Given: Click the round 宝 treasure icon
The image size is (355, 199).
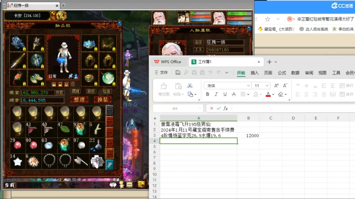Looking at the screenshot, I should [61, 16].
